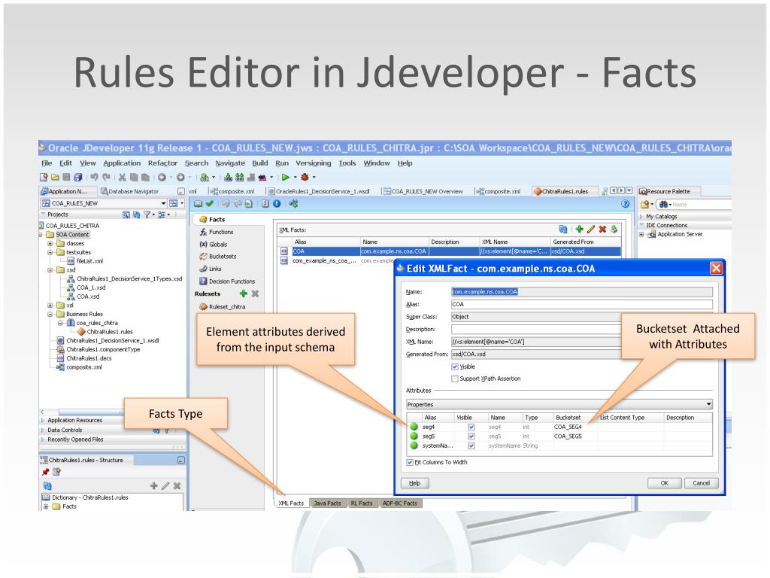Click the Cut scissors toolbar icon
Viewport: 770px width, 578px height.
[x=123, y=178]
